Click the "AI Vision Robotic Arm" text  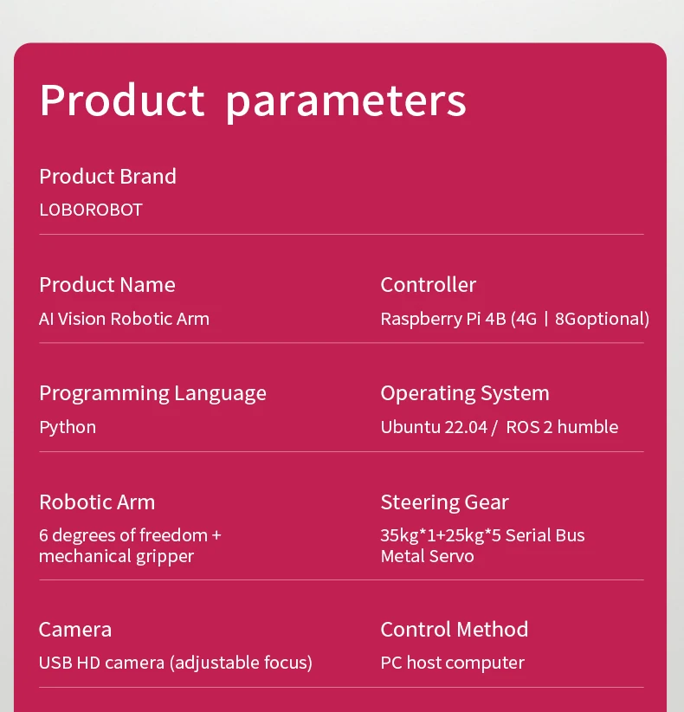[124, 319]
